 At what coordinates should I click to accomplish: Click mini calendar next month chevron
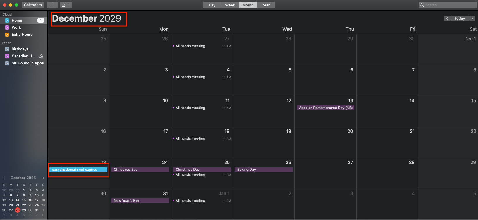(x=43, y=178)
